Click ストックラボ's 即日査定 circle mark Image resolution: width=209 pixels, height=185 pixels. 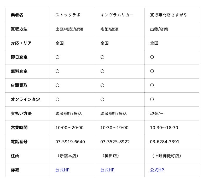(x=57, y=57)
